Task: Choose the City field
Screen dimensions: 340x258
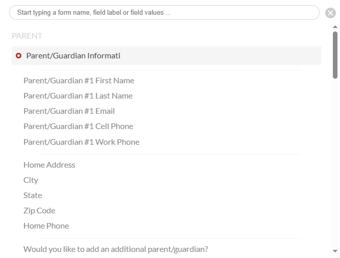Action: pyautogui.click(x=31, y=180)
